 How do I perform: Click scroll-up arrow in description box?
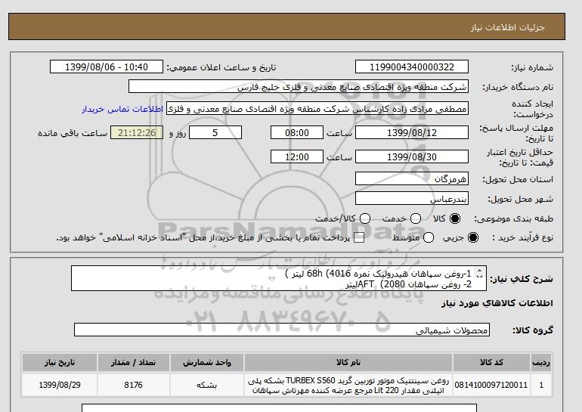[479, 271]
